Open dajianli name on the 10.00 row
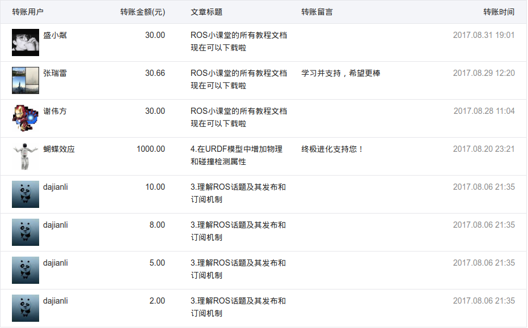Image resolution: width=528 pixels, height=328 pixels. [56, 188]
